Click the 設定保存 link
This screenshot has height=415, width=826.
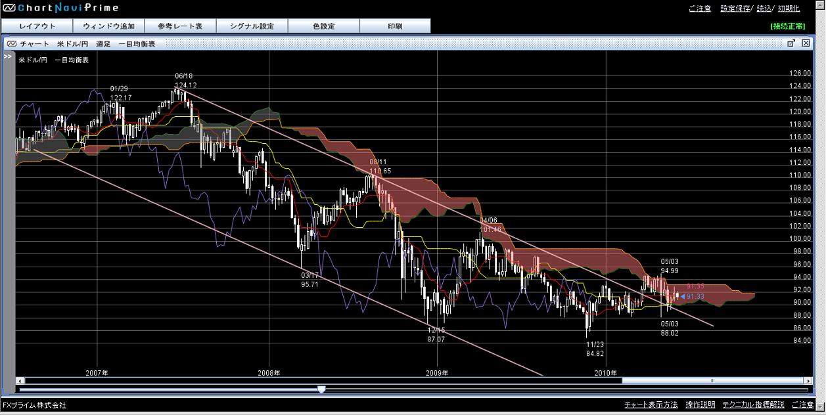pyautogui.click(x=736, y=9)
